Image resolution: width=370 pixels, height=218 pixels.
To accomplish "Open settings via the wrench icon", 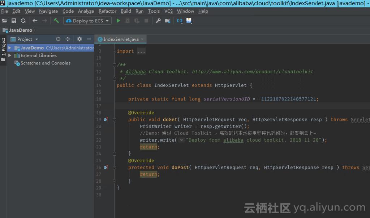I will 158,21.
